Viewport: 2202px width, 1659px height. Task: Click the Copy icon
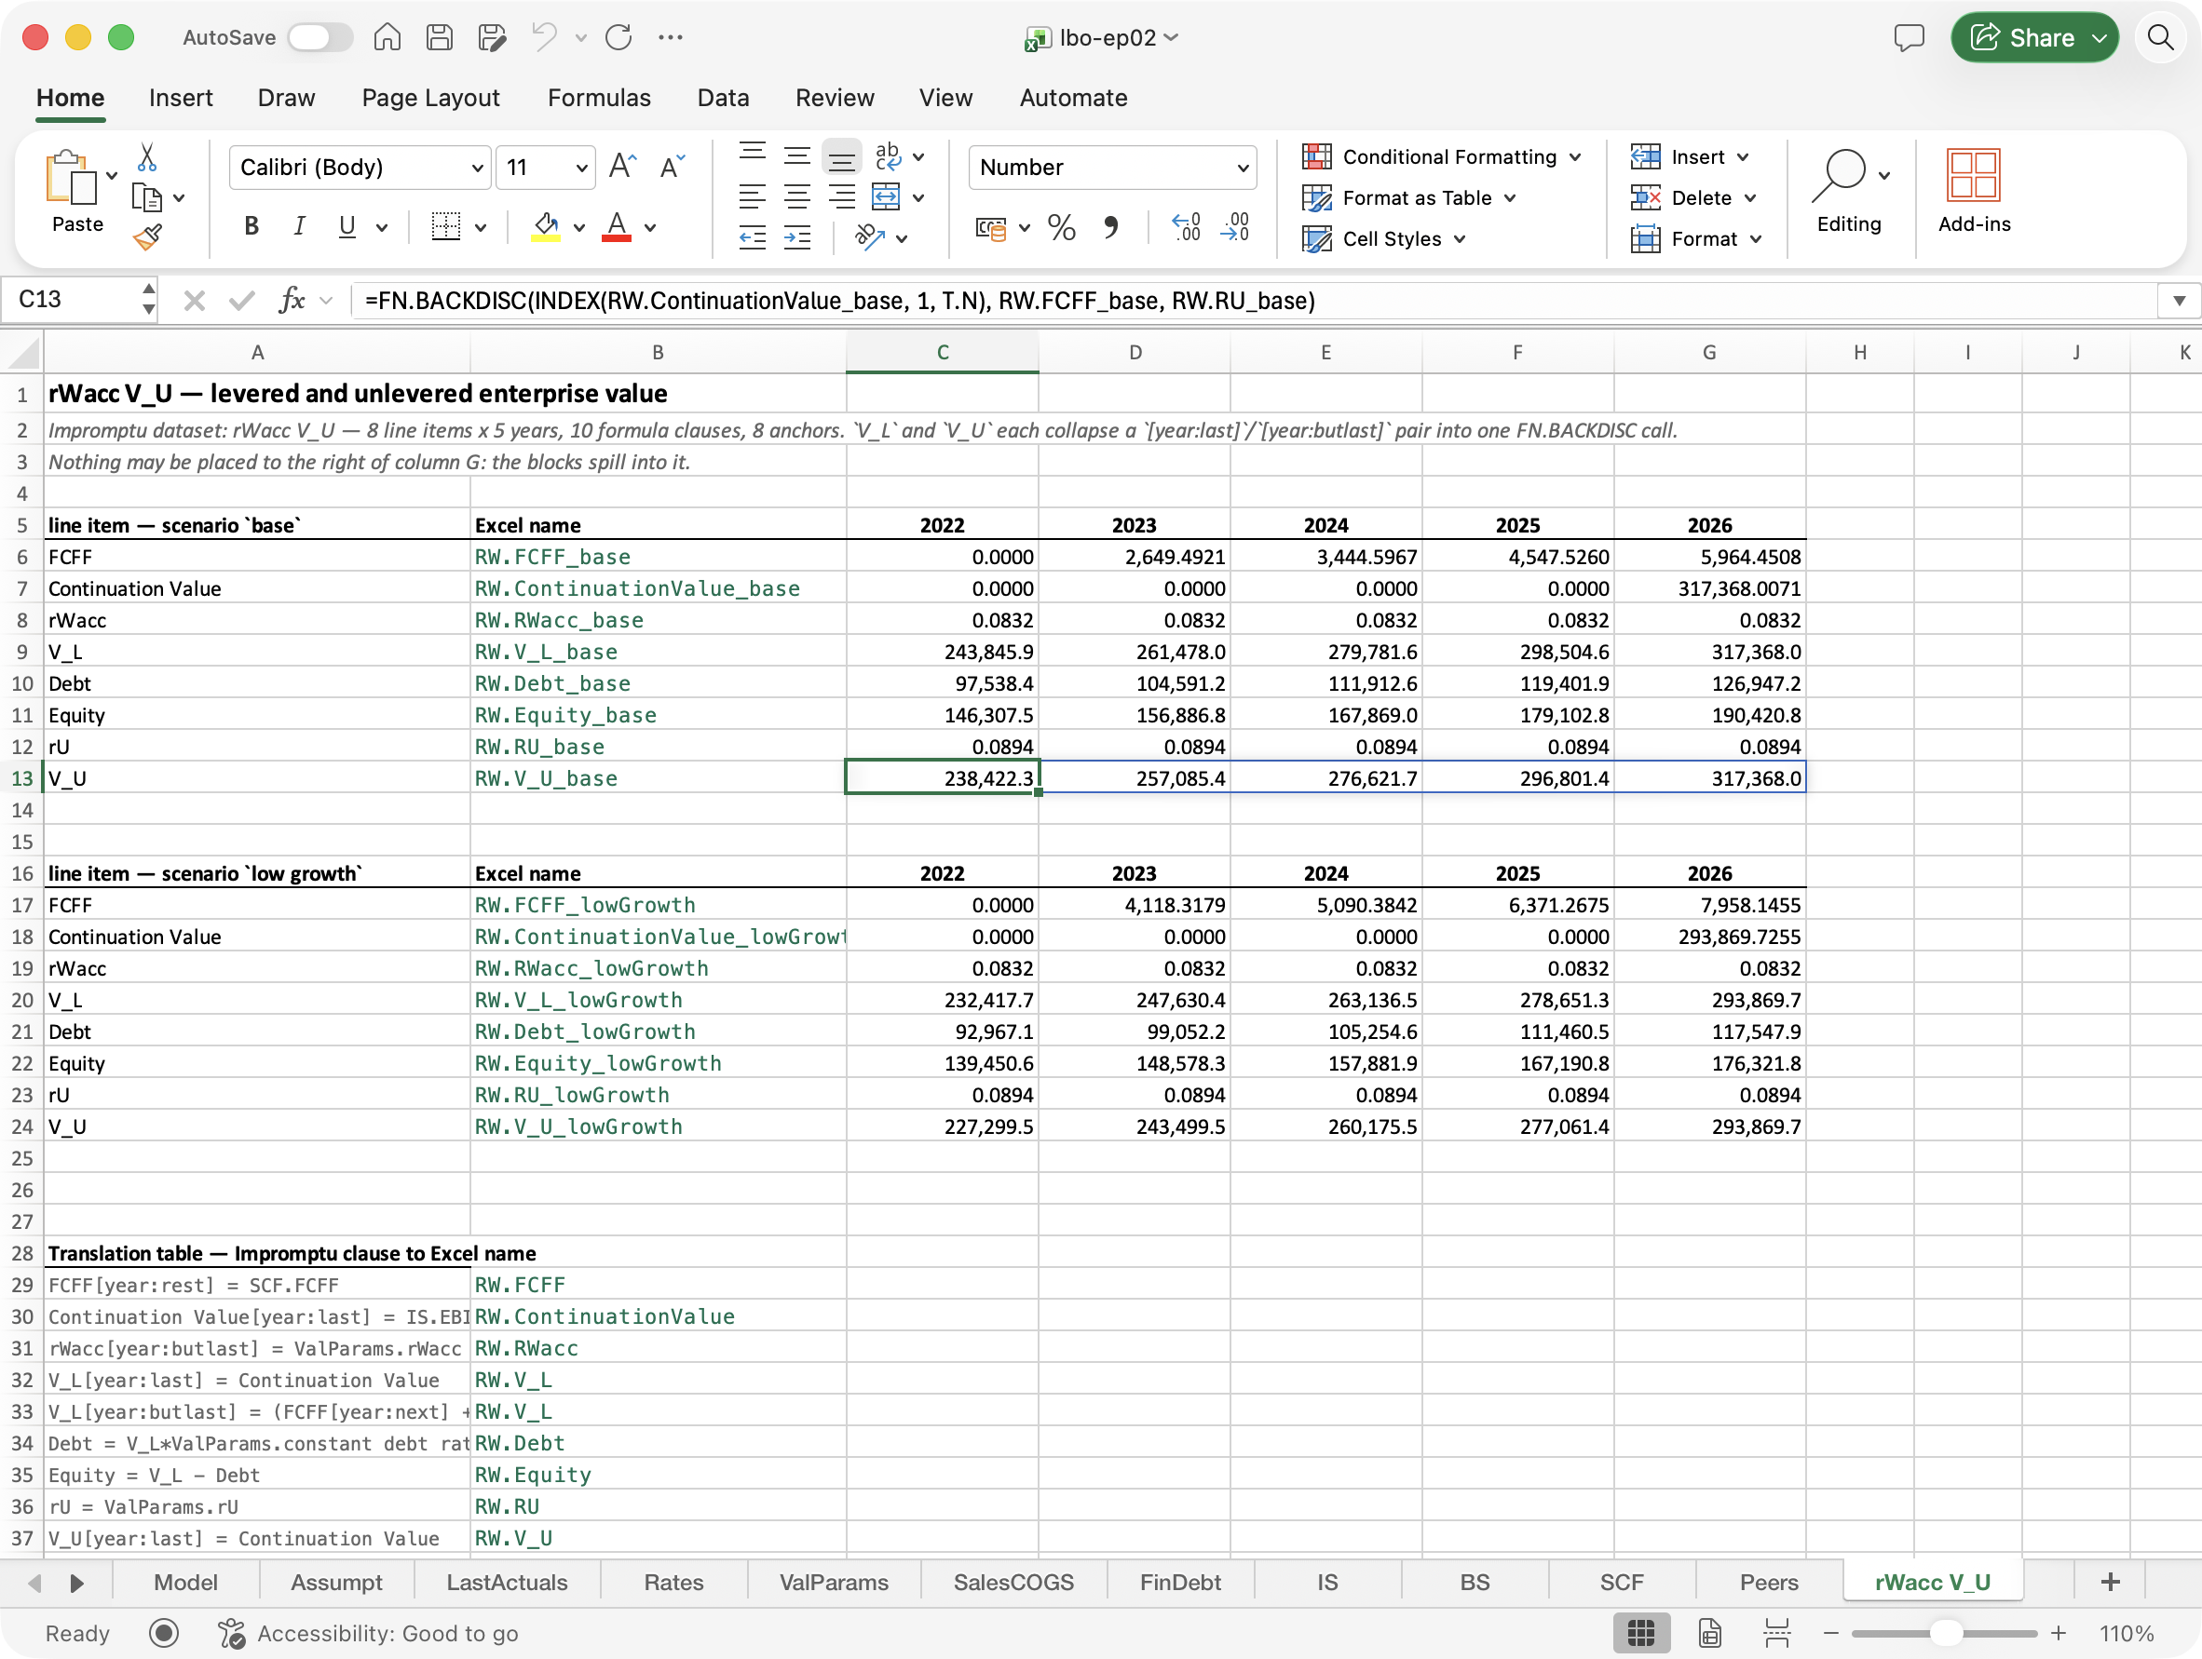click(x=147, y=198)
